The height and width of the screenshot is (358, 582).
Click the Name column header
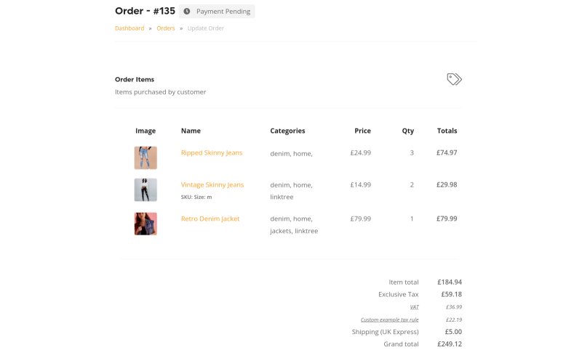pos(191,131)
